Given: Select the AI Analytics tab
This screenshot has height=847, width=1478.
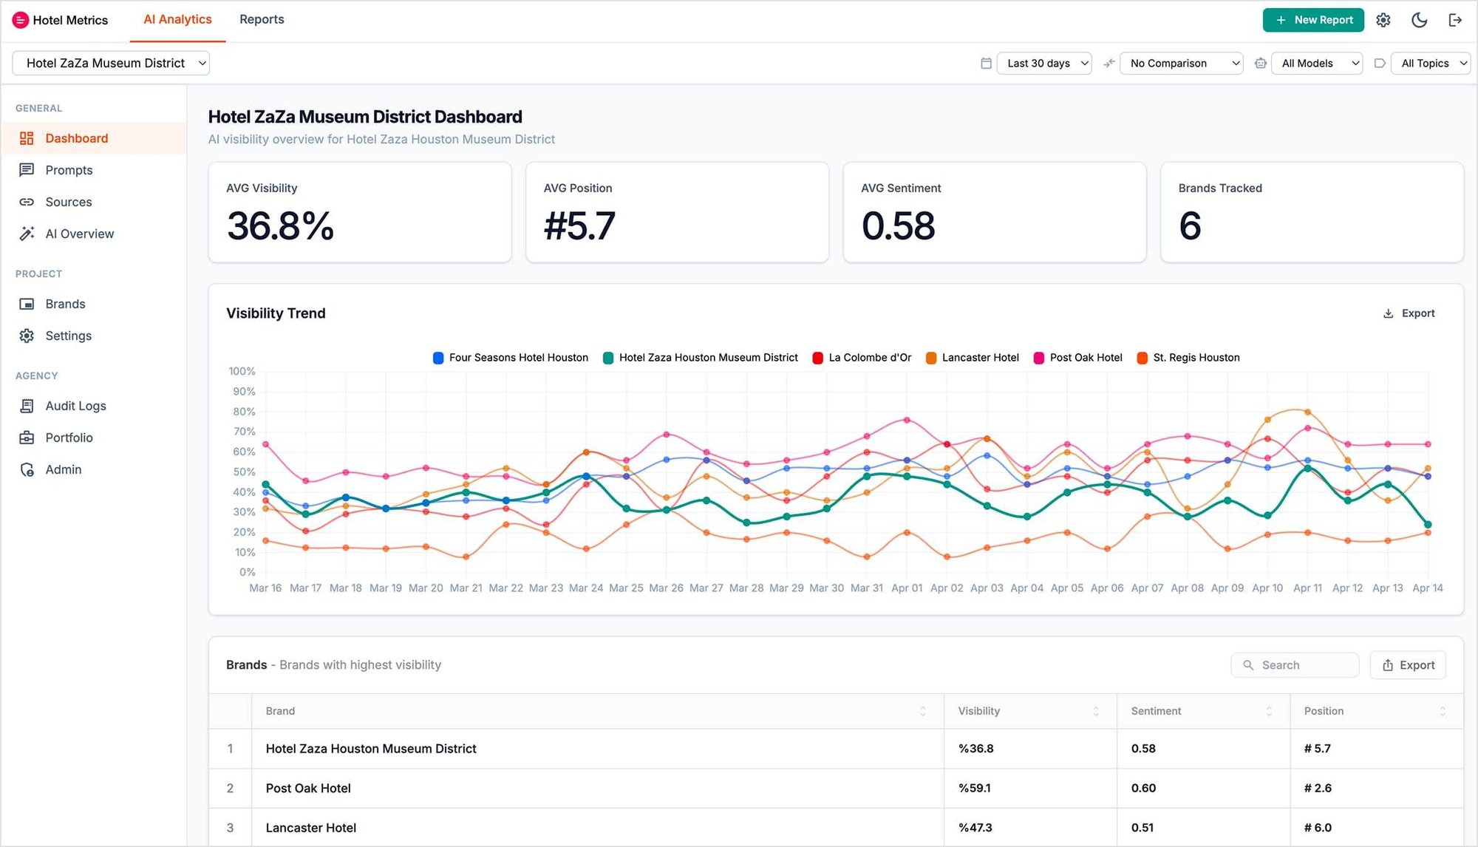Looking at the screenshot, I should coord(177,19).
